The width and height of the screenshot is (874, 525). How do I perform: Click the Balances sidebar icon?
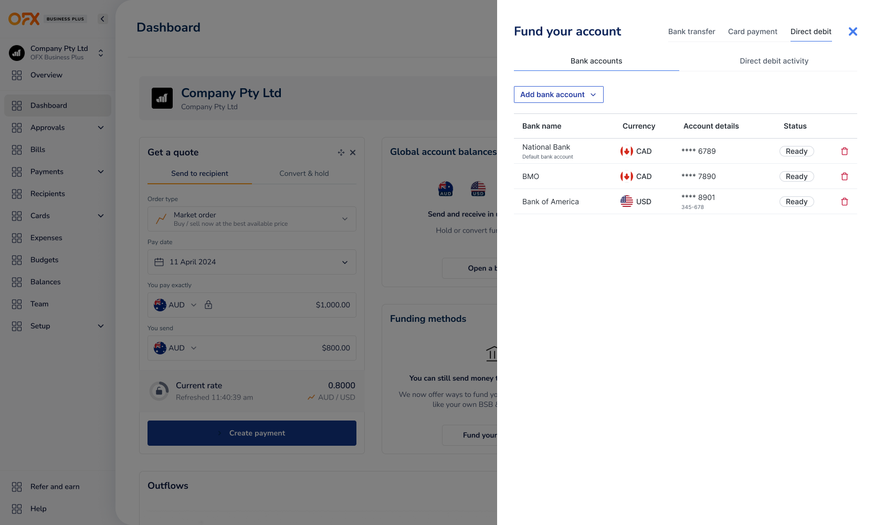coord(17,282)
